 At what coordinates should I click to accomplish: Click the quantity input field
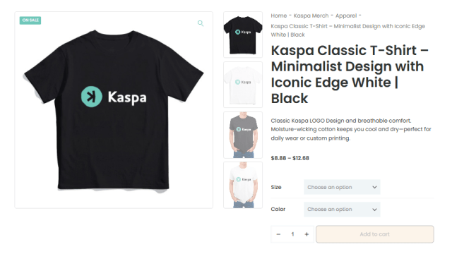point(292,234)
